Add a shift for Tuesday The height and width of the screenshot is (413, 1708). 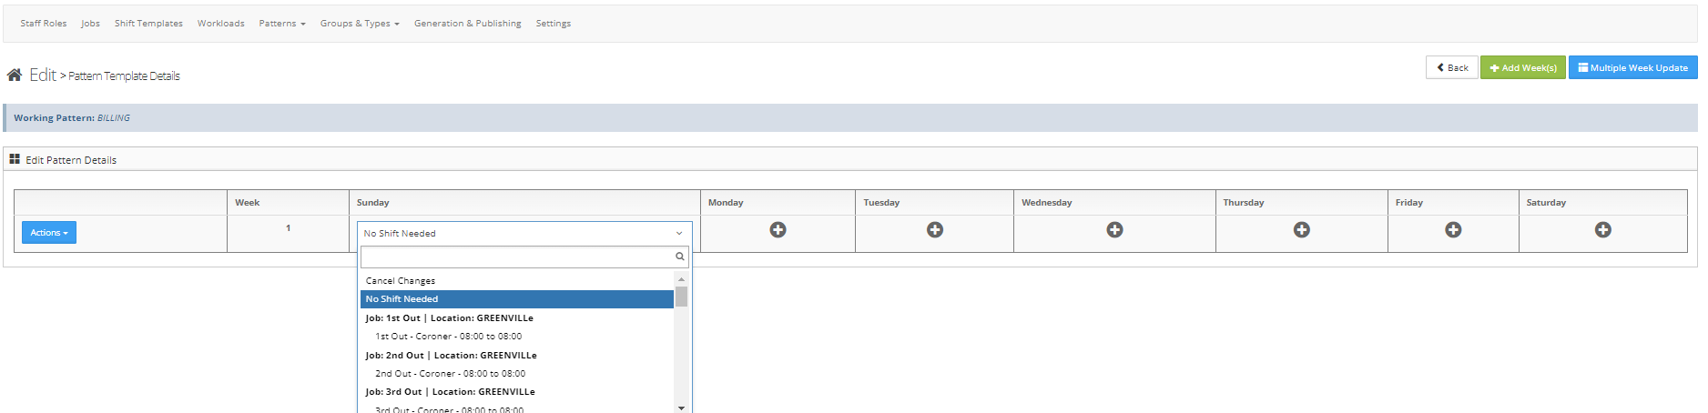point(934,230)
